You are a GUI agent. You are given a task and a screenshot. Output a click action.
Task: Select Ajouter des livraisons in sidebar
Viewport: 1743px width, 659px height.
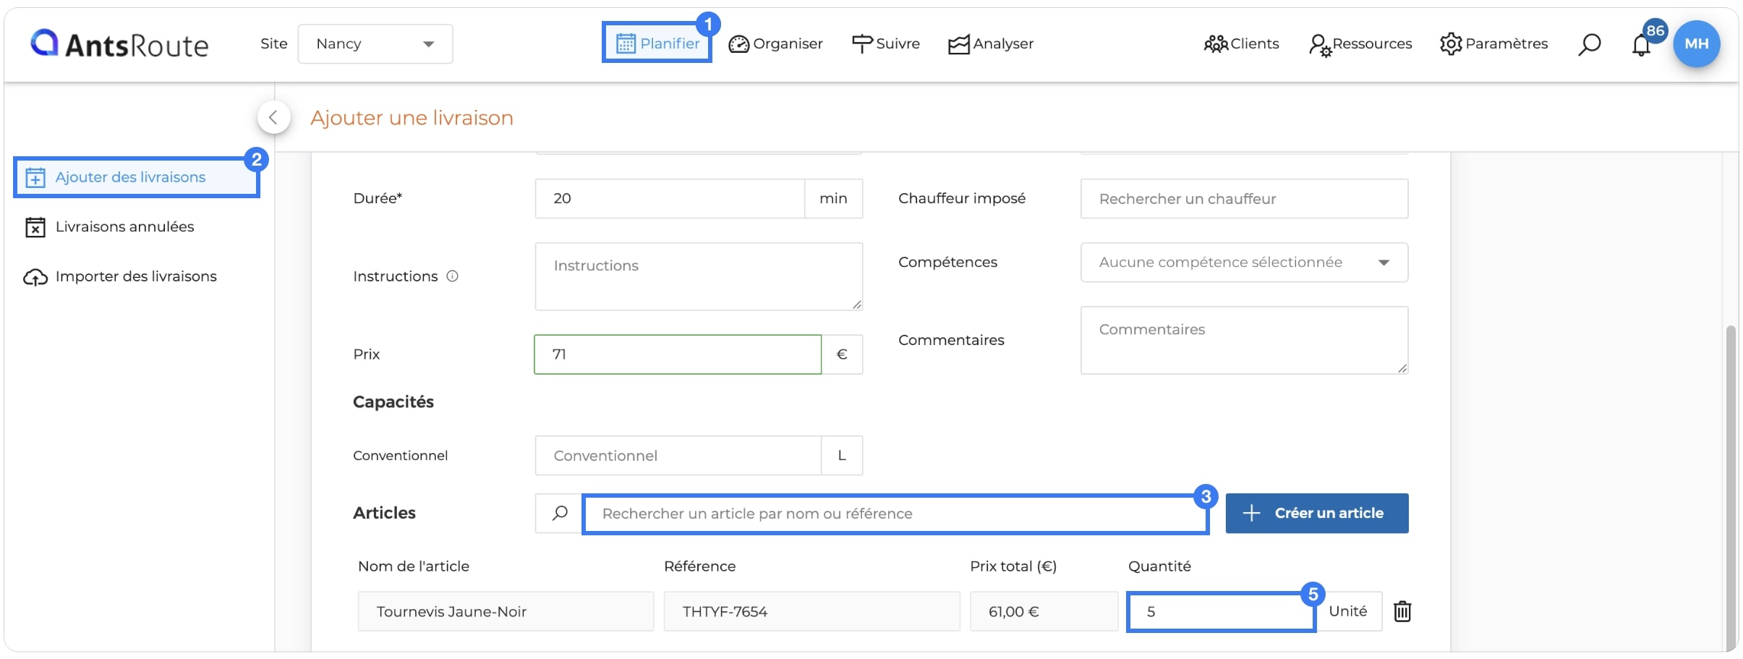[x=137, y=177]
